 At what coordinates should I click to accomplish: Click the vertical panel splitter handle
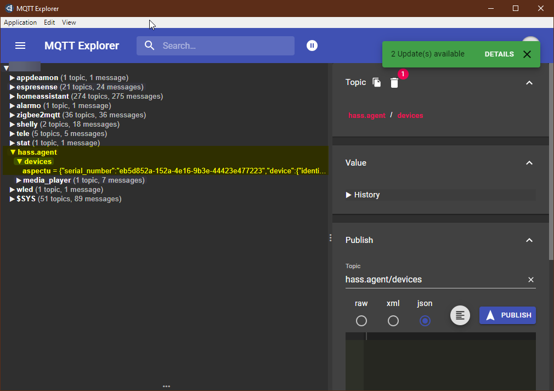coord(330,237)
